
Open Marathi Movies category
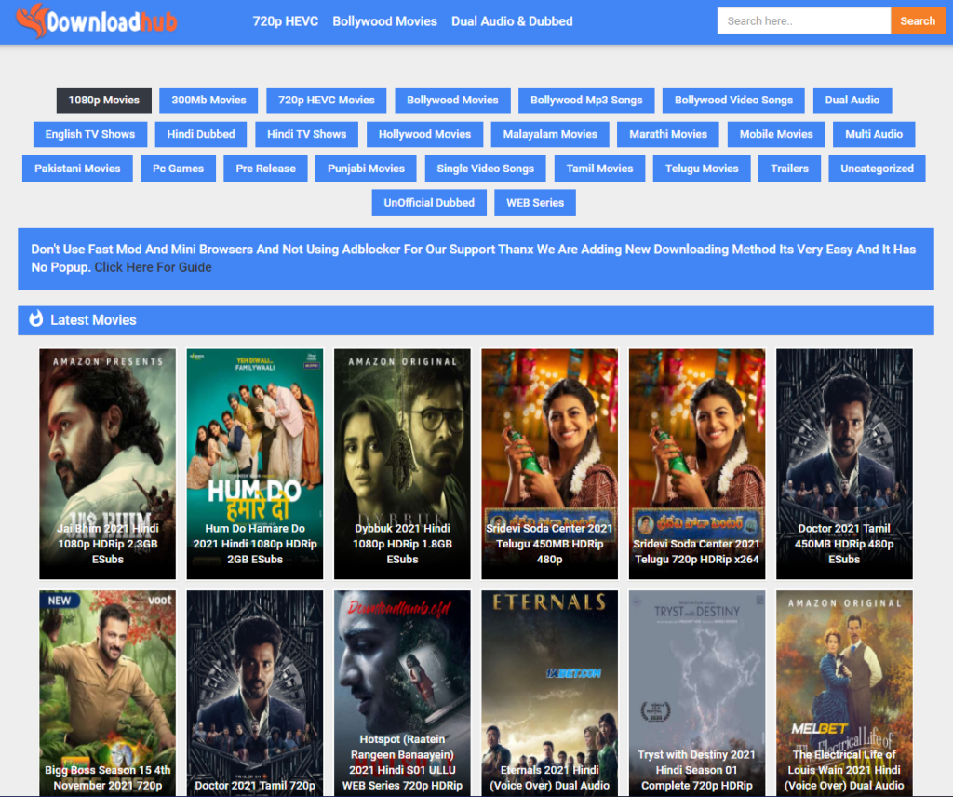tap(668, 134)
